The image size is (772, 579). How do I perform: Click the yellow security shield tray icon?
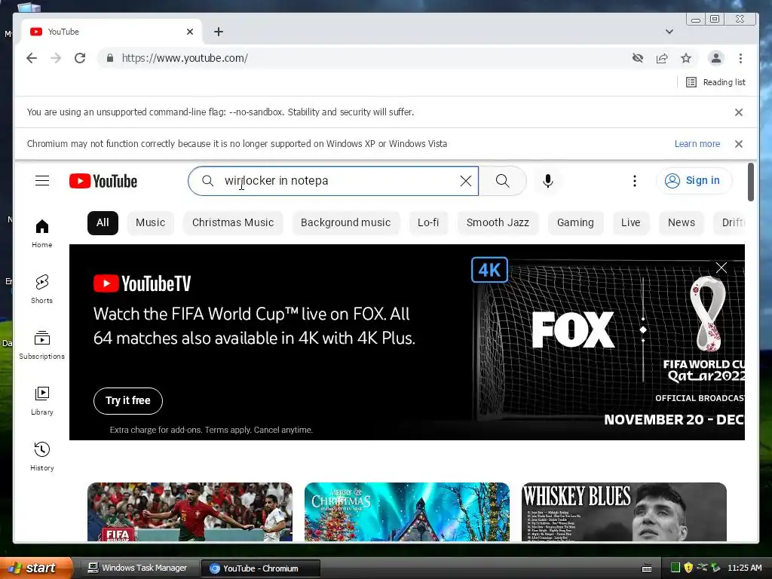tap(688, 568)
